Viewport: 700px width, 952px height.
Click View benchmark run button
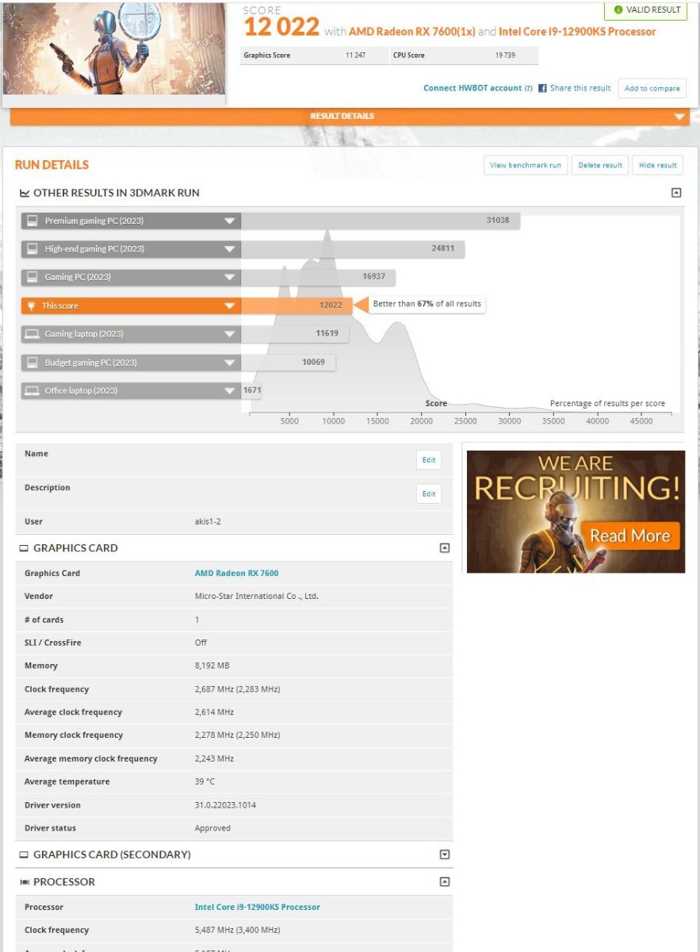[525, 165]
